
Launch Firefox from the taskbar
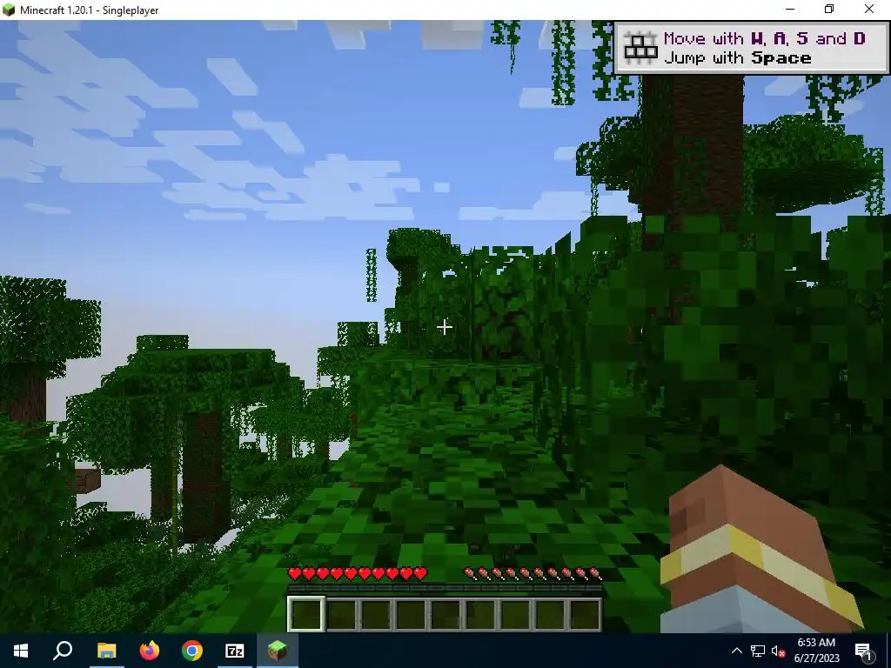click(x=150, y=651)
